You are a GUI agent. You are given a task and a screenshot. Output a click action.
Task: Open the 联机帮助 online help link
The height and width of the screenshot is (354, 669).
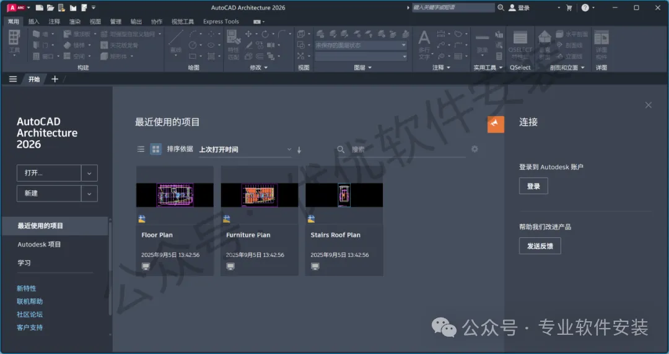tap(30, 301)
